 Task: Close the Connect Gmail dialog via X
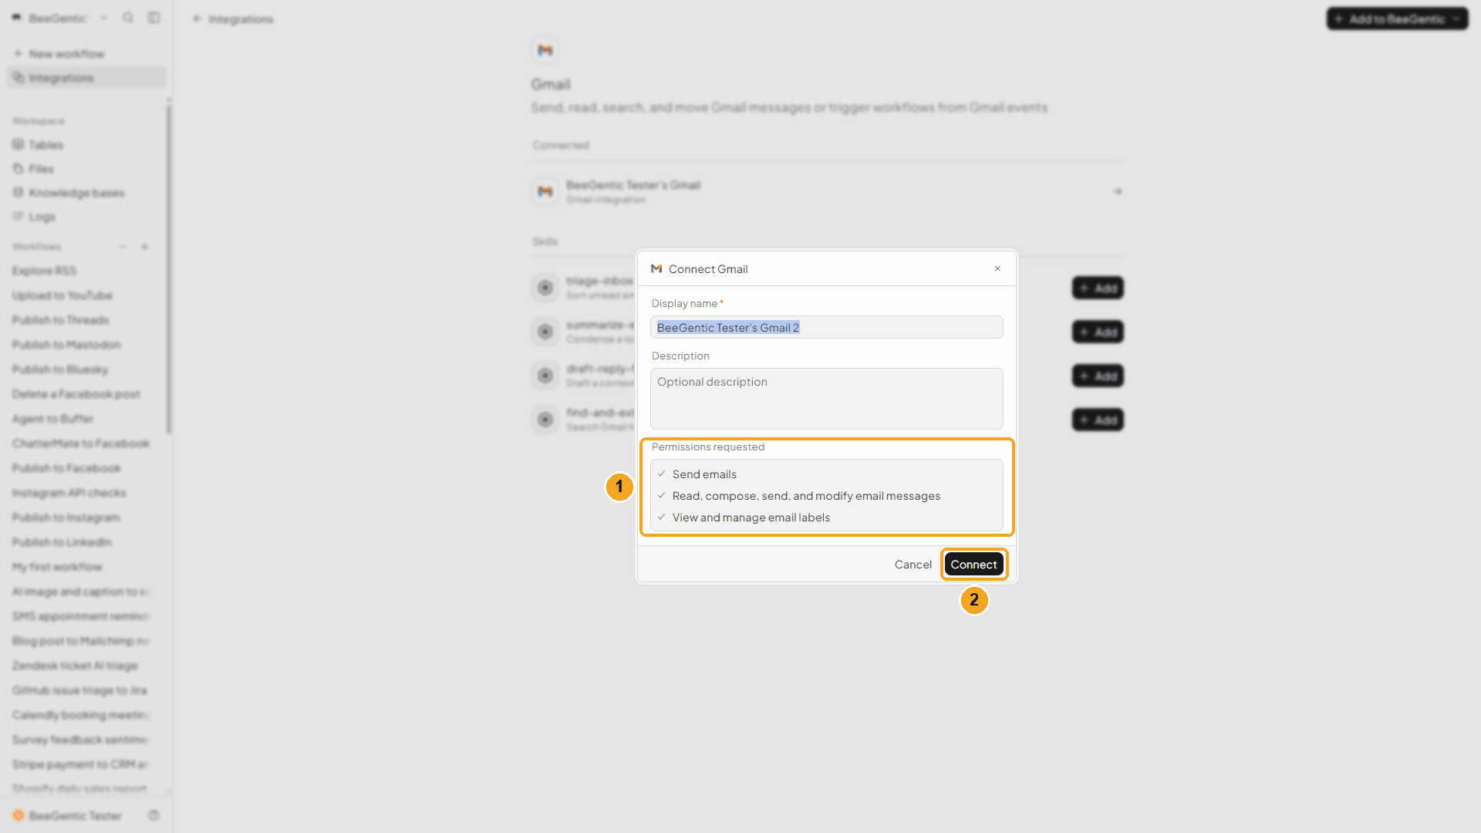[997, 268]
